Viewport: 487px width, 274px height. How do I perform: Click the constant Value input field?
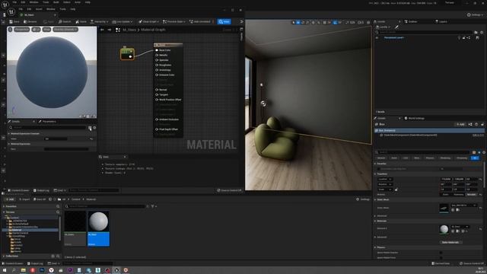pyautogui.click(x=56, y=139)
